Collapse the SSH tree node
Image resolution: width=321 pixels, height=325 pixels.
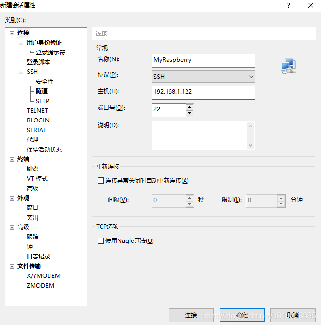tap(21, 72)
